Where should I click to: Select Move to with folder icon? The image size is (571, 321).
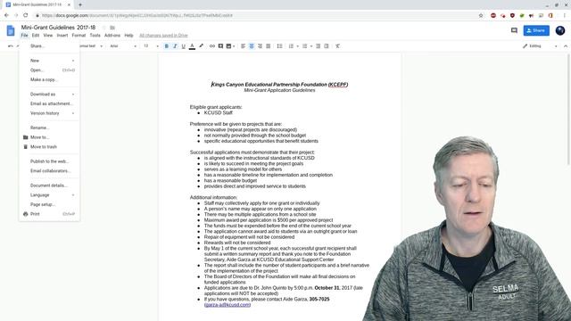[50, 137]
